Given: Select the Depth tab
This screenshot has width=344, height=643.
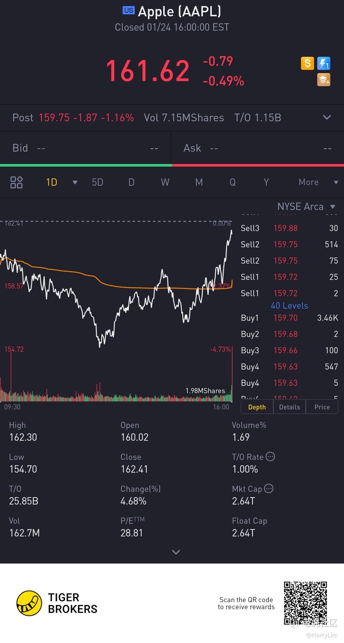Looking at the screenshot, I should (257, 407).
